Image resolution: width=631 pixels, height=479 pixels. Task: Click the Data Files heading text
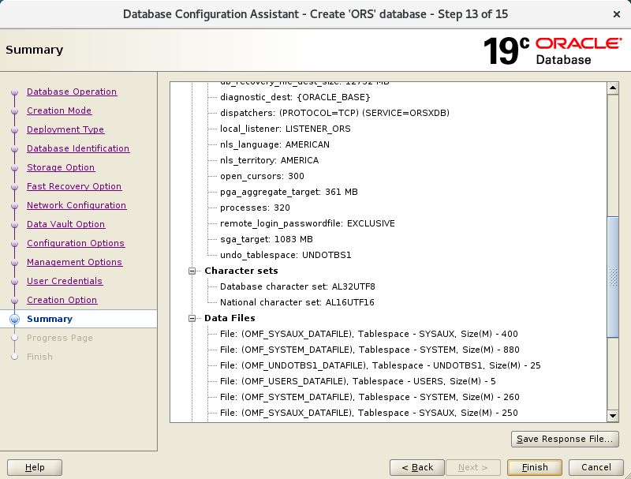[230, 318]
